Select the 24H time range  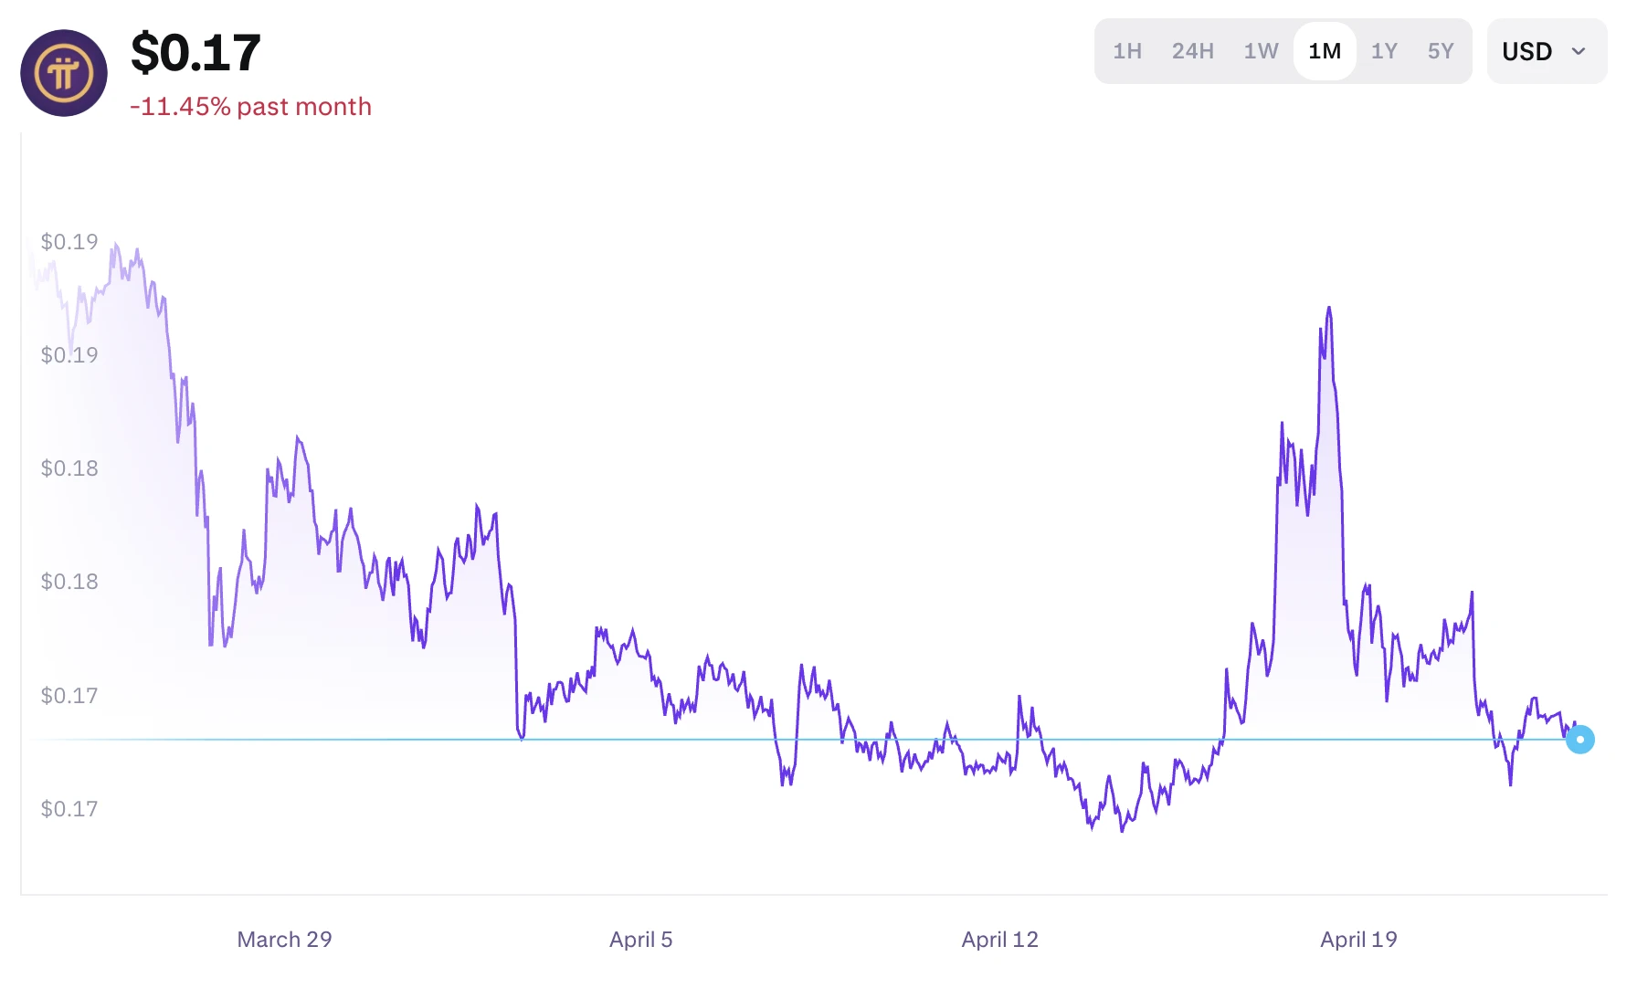(x=1192, y=51)
